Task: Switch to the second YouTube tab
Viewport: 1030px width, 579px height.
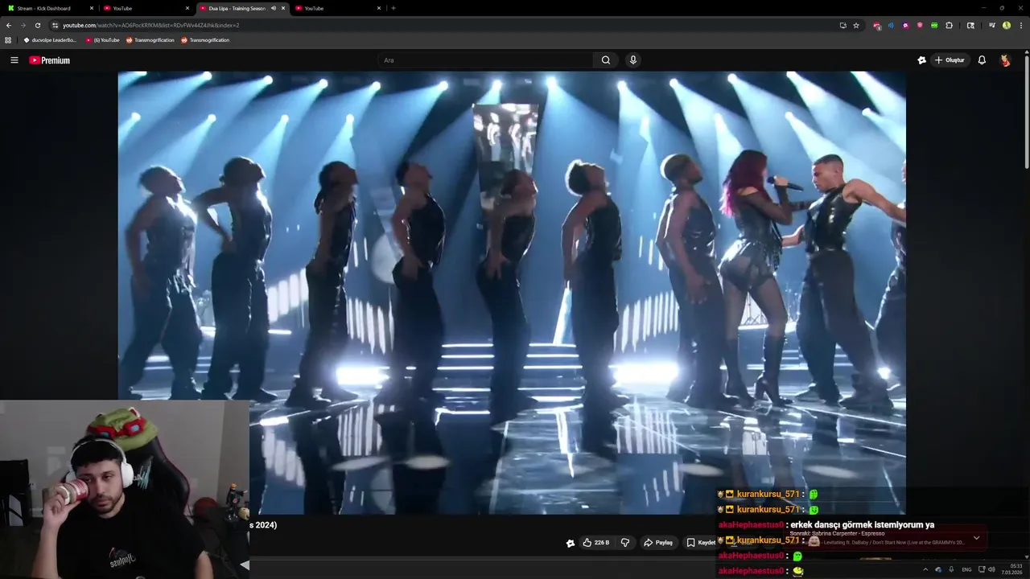Action: (146, 8)
